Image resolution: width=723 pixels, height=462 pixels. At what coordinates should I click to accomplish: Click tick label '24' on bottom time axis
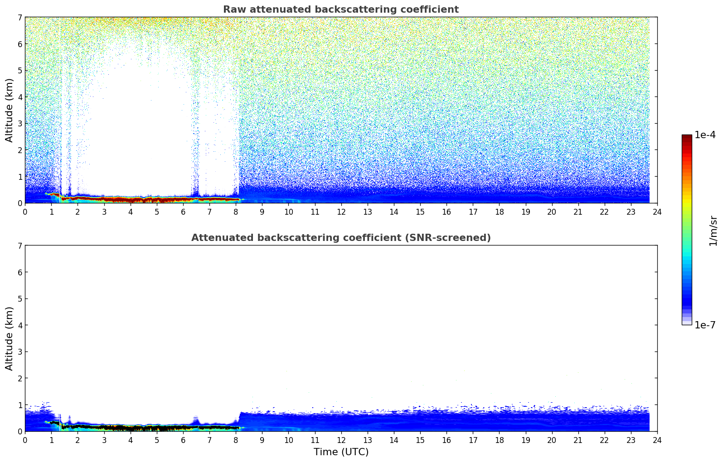coord(657,440)
